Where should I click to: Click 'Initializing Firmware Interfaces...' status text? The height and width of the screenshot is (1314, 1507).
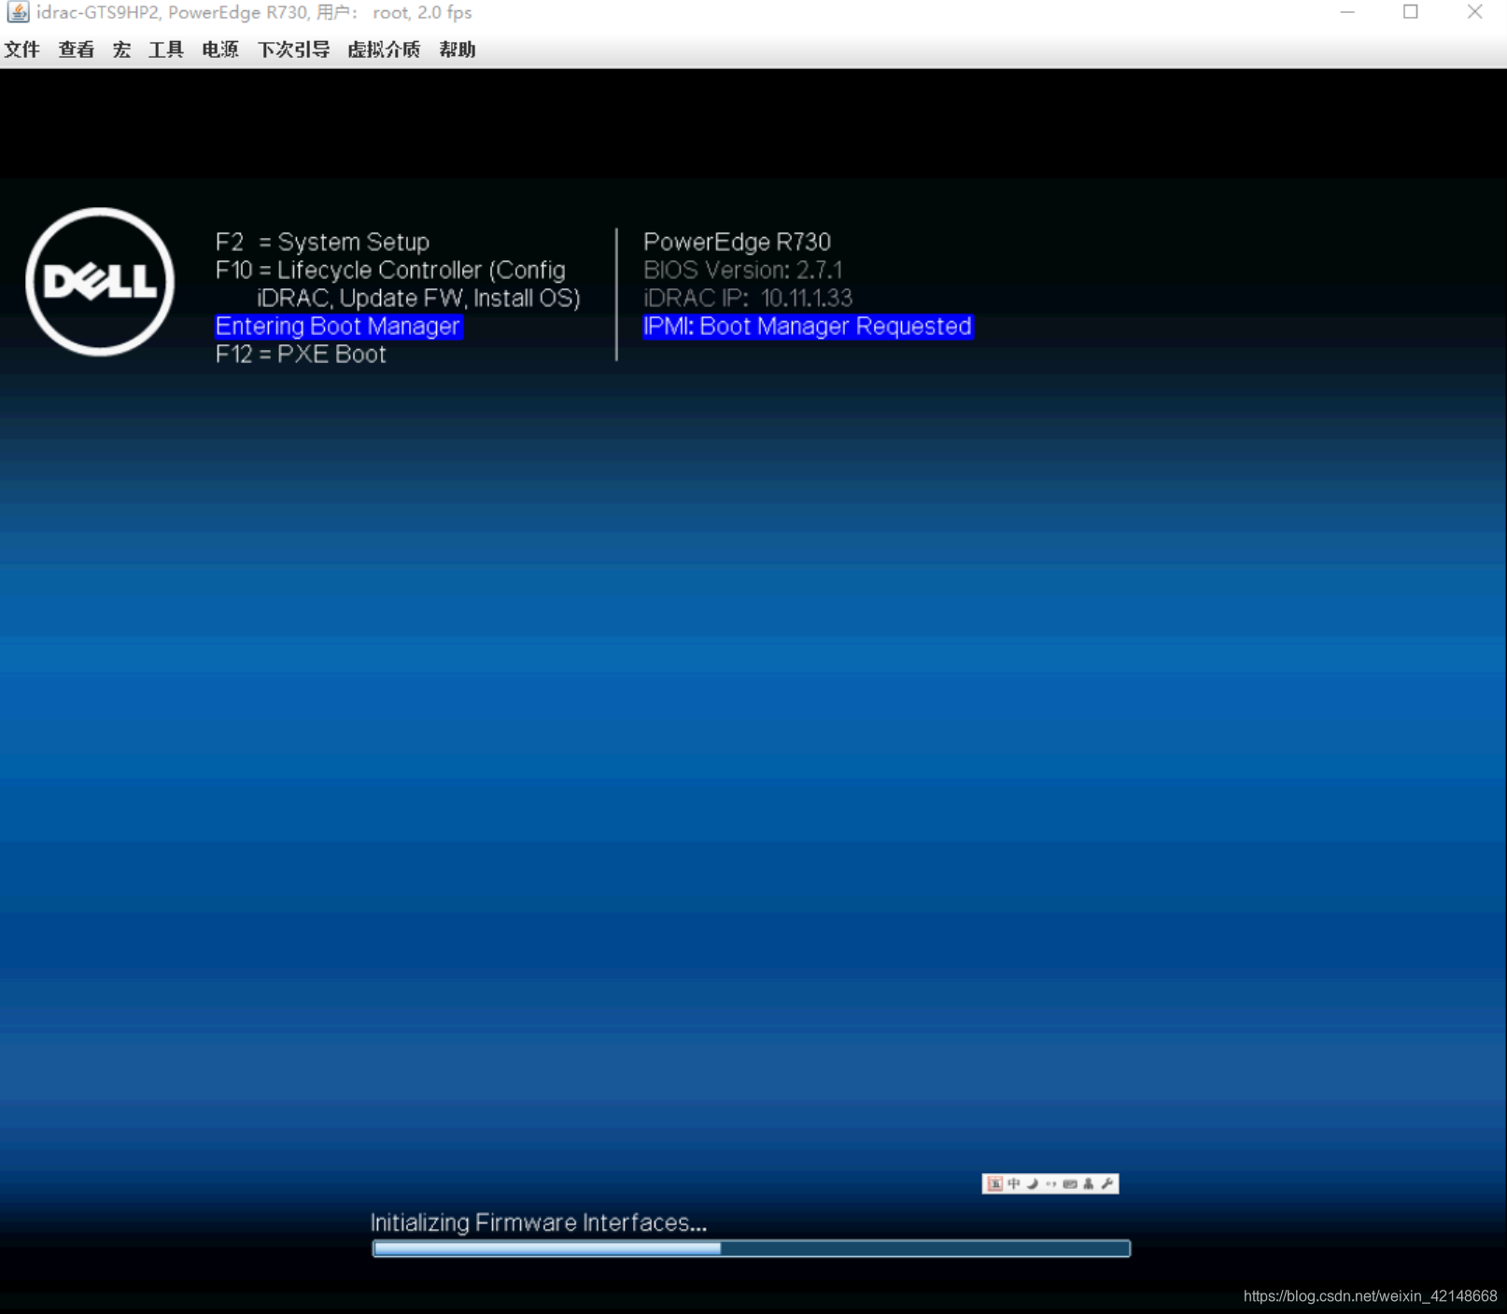pos(539,1223)
